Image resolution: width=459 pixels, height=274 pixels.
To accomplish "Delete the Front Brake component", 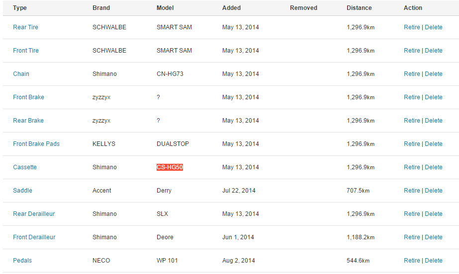I will (x=433, y=97).
